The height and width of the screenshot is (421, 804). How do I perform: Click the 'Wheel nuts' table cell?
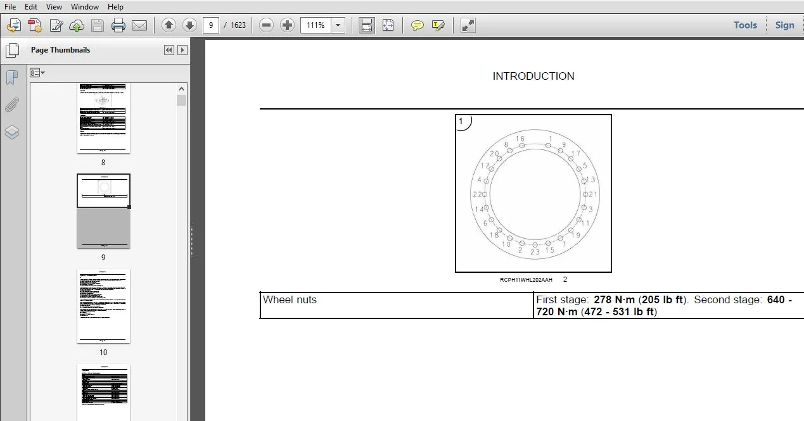tap(397, 306)
